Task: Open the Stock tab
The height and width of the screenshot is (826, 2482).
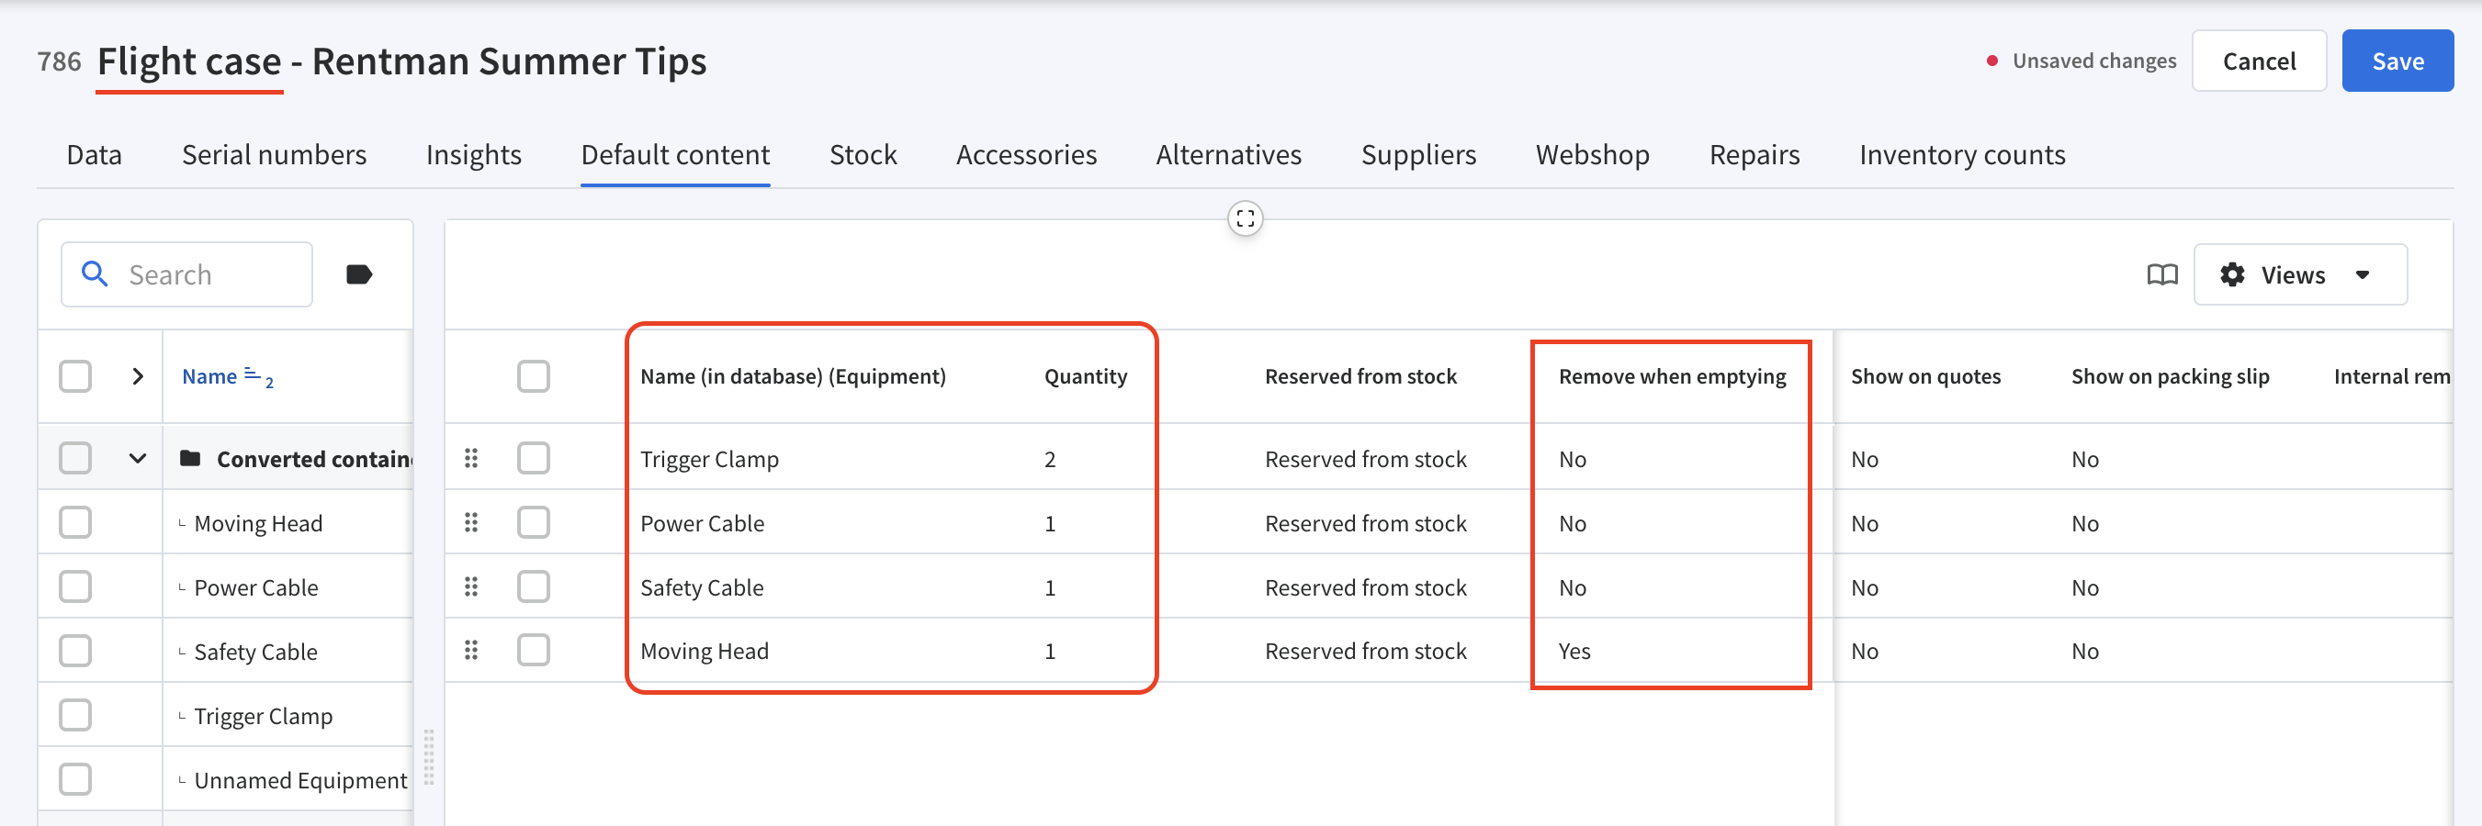Action: click(863, 155)
